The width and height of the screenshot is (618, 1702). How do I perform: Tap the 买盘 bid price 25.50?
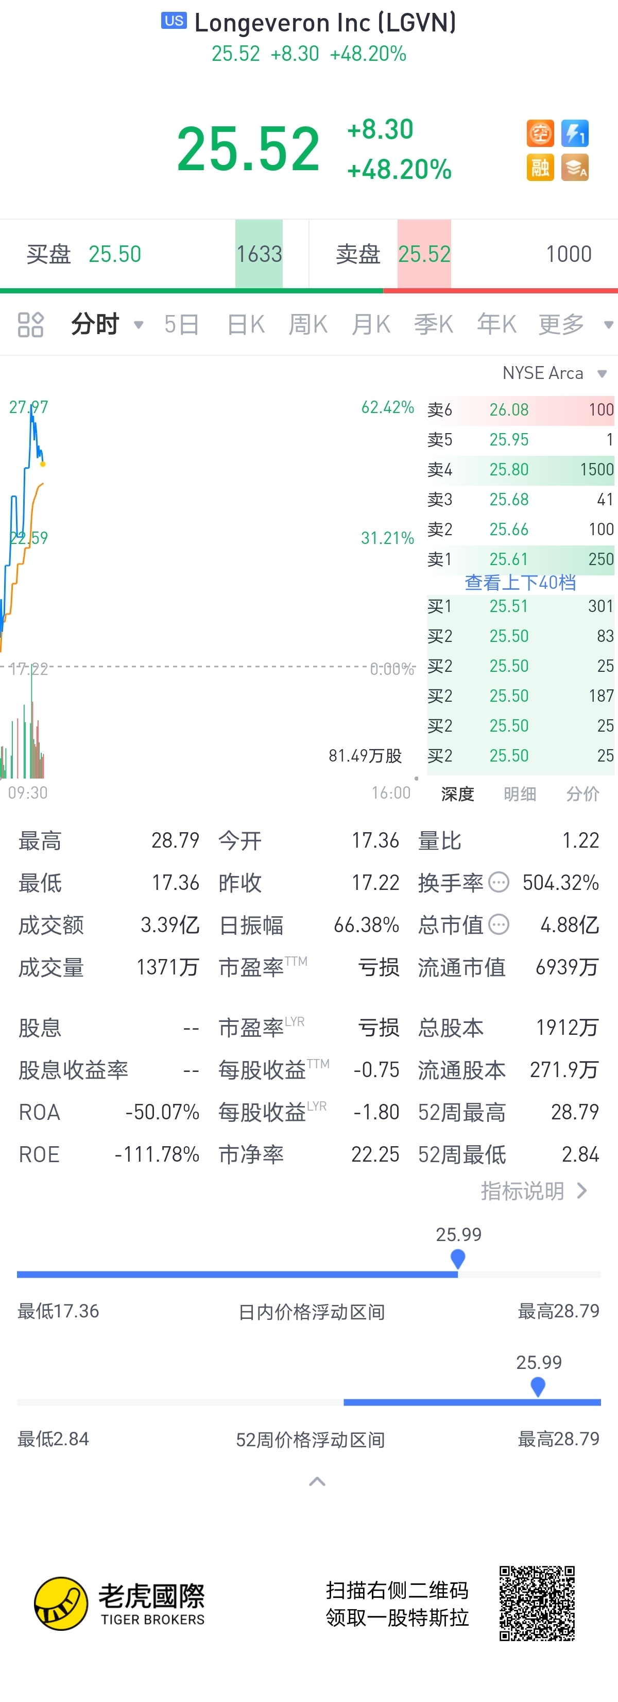(115, 254)
